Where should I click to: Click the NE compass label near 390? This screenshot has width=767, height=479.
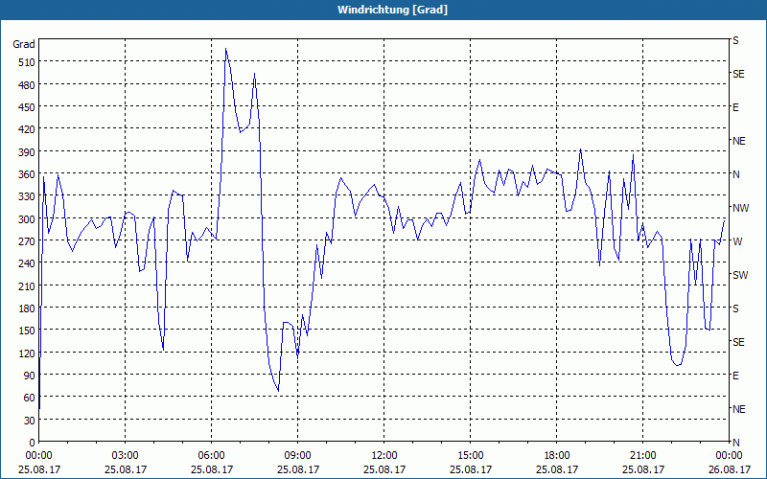[x=738, y=141]
